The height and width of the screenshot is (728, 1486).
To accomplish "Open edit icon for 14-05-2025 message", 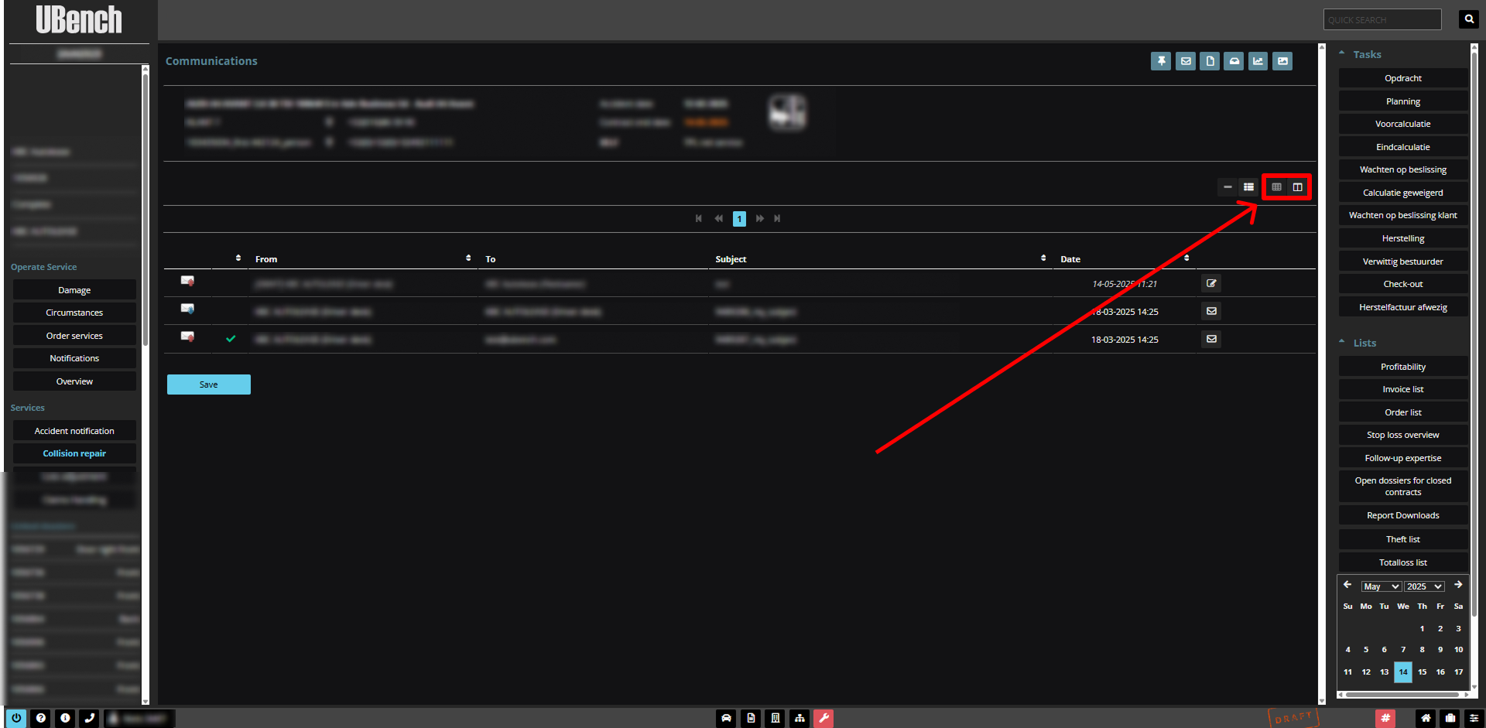I will (x=1211, y=284).
